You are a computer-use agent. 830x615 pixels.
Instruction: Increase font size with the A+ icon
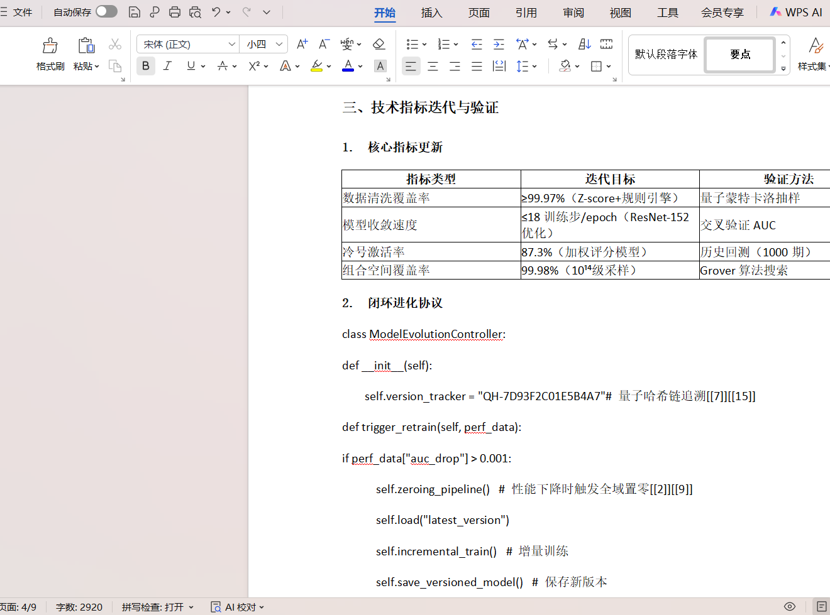pyautogui.click(x=302, y=44)
